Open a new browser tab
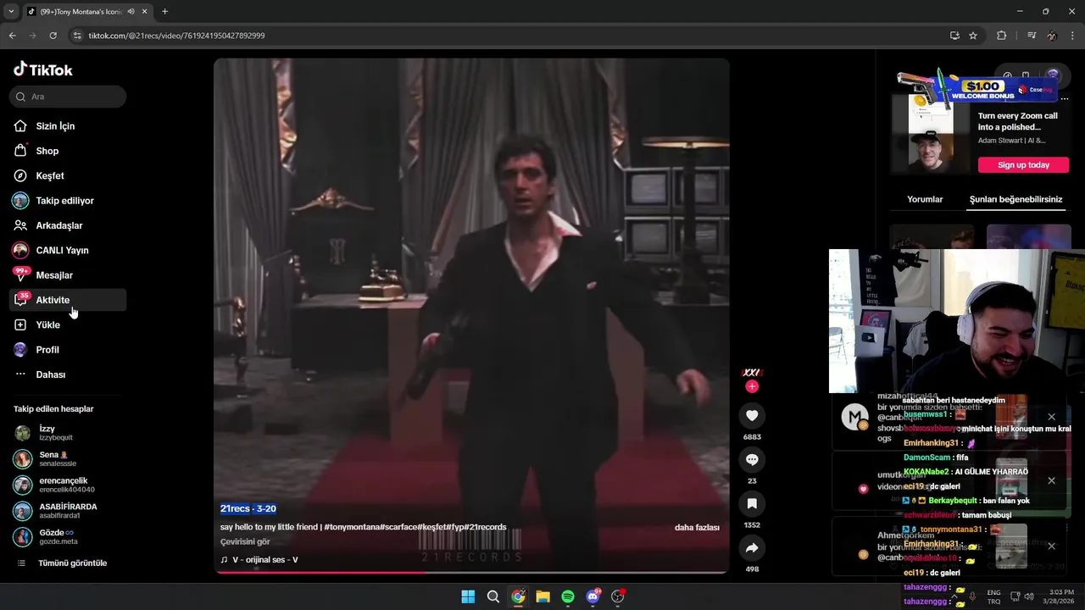Screen dimensions: 1085x610 164,12
